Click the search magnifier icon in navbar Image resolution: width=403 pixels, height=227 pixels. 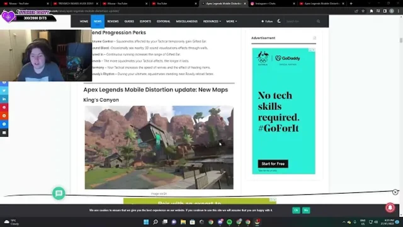click(x=318, y=21)
